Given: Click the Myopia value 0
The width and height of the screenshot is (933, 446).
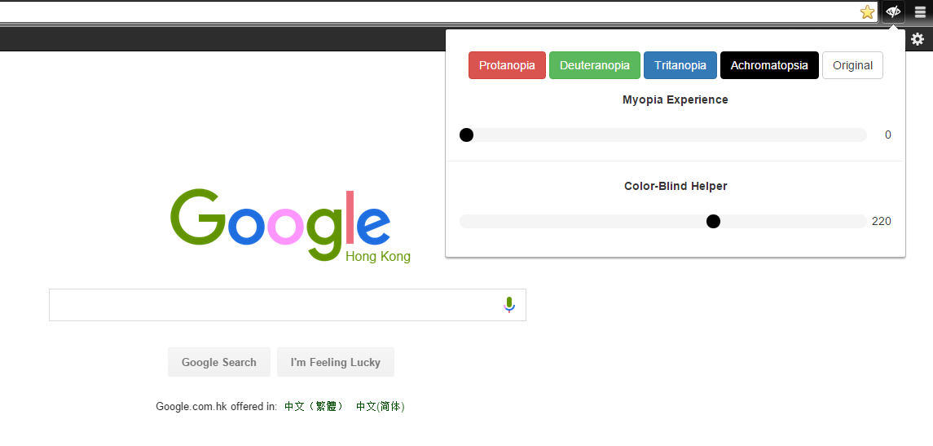Looking at the screenshot, I should [x=888, y=135].
